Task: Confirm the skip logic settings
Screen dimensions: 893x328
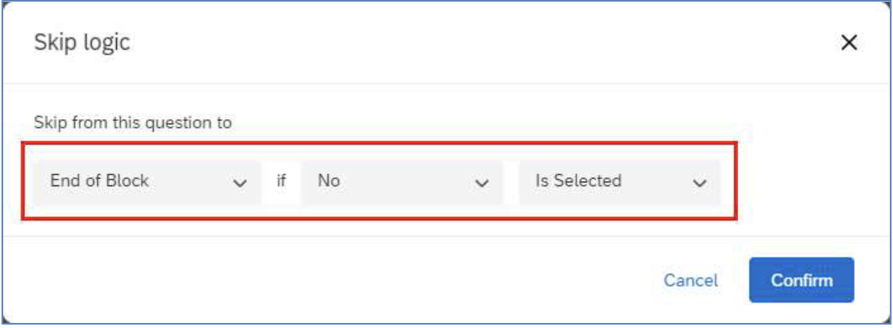Action: tap(801, 280)
